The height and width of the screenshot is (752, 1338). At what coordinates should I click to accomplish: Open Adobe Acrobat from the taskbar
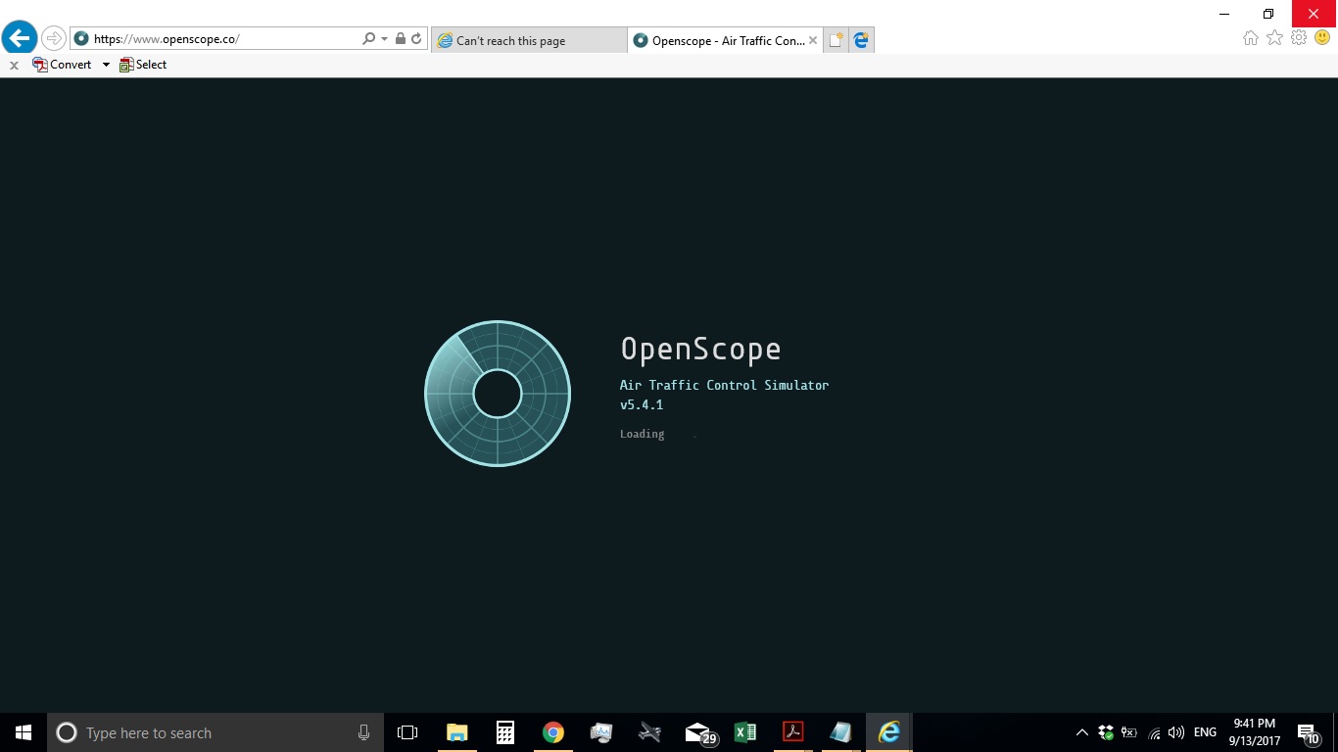pos(792,731)
